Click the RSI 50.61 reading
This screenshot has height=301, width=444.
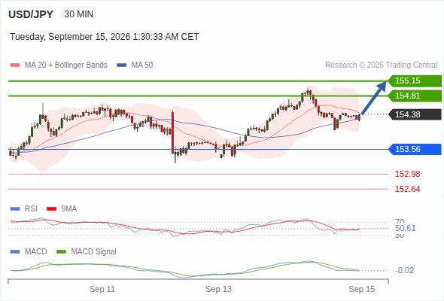coord(405,228)
